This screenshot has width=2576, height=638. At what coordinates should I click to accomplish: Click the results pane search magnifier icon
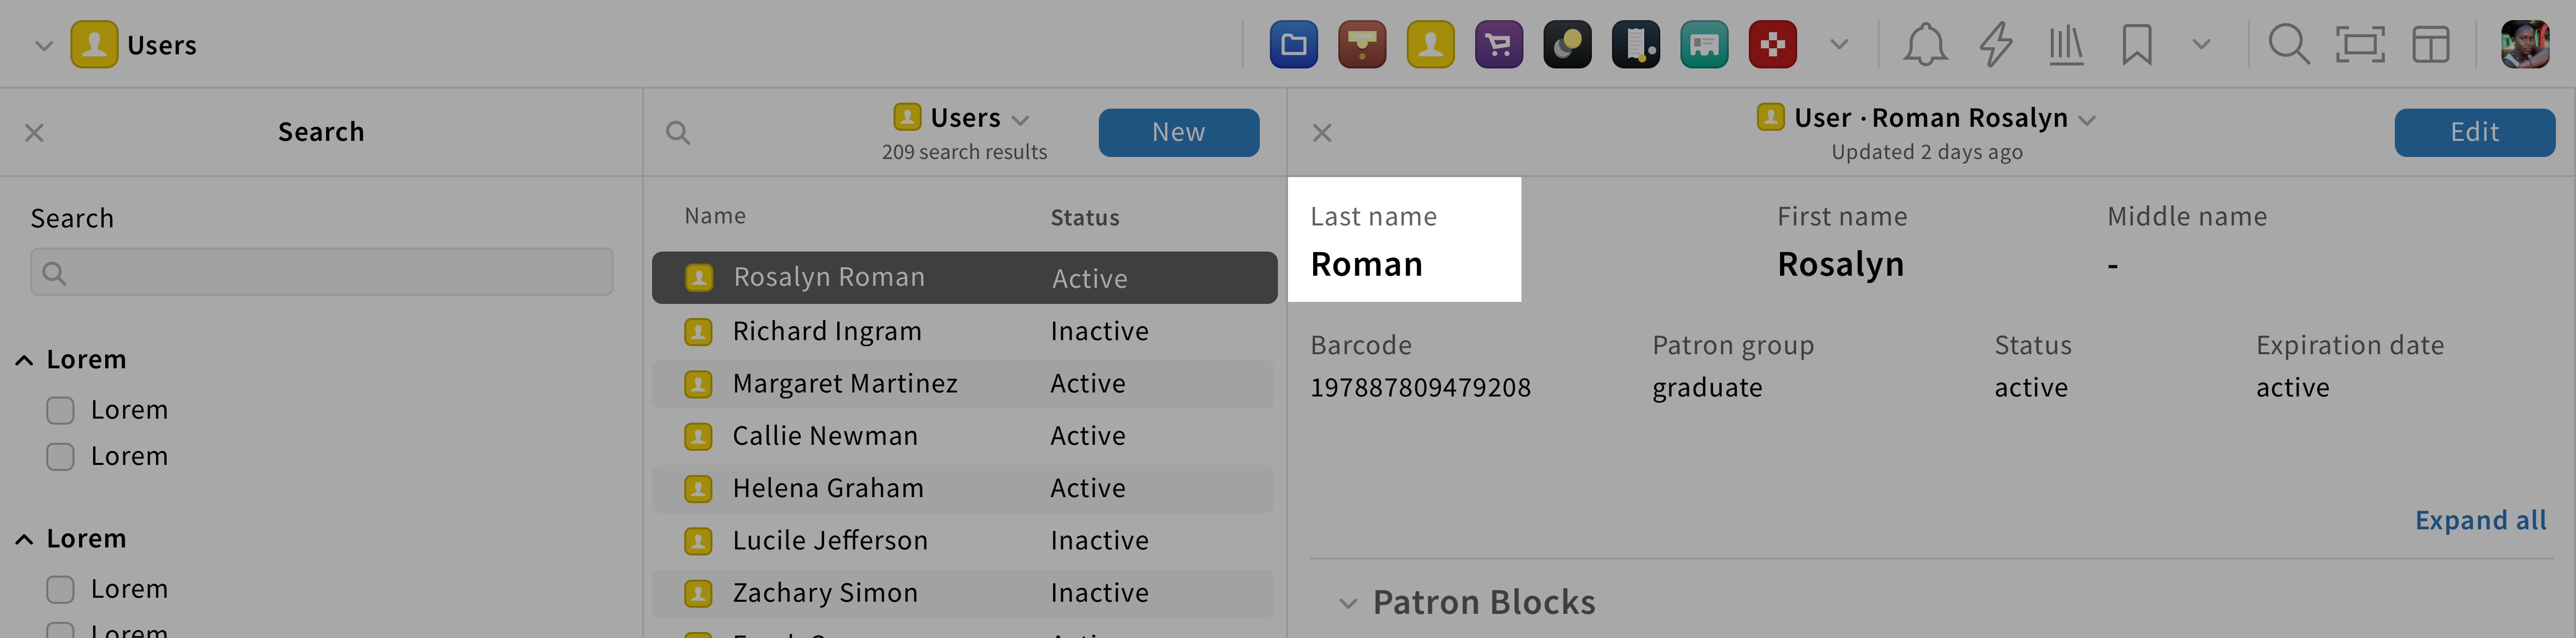pos(678,132)
